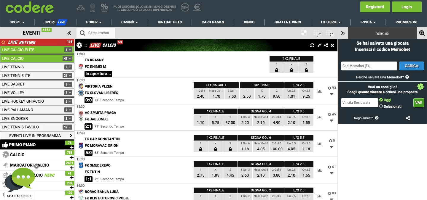The height and width of the screenshot is (200, 427).
Task: Click the share icon in Live Calcio header
Action: [326, 45]
